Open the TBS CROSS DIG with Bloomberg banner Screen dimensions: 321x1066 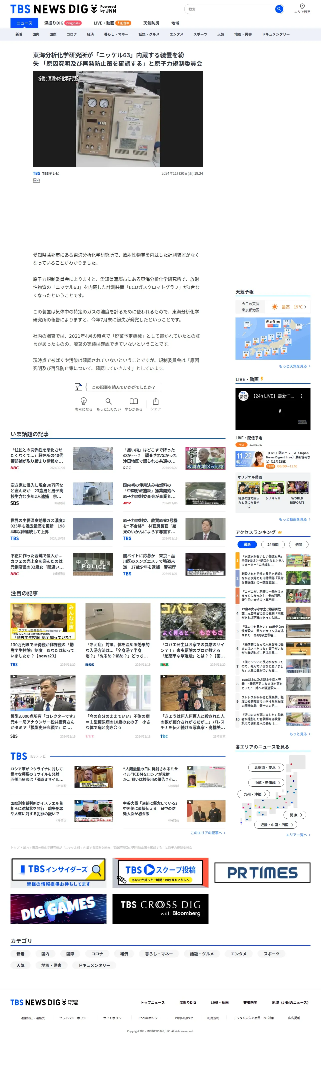click(x=160, y=908)
